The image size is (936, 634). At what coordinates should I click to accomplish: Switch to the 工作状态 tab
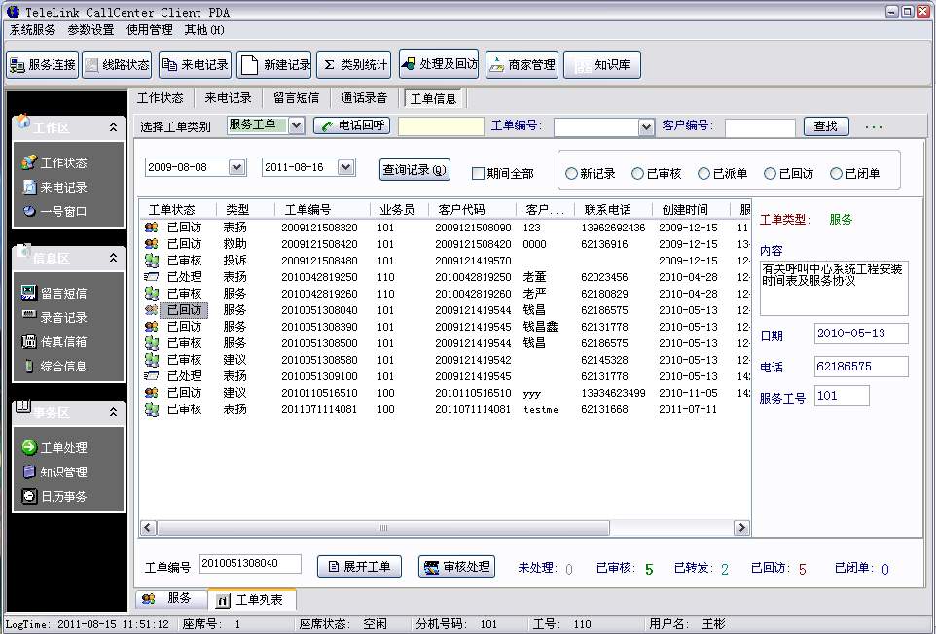pos(160,98)
